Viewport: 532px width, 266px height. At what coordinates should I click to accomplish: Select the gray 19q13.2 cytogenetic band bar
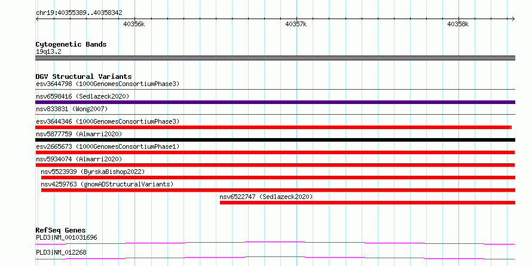[x=275, y=58]
